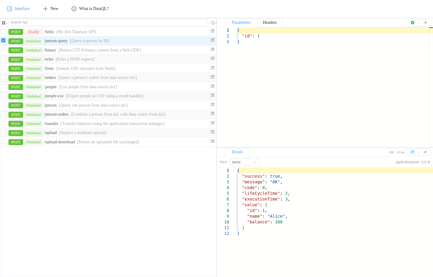Open the JSON view dropdown
This screenshot has height=277, width=433.
(244, 162)
